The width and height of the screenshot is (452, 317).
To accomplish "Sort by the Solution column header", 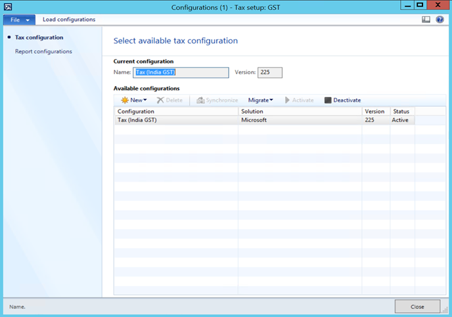I will [300, 112].
